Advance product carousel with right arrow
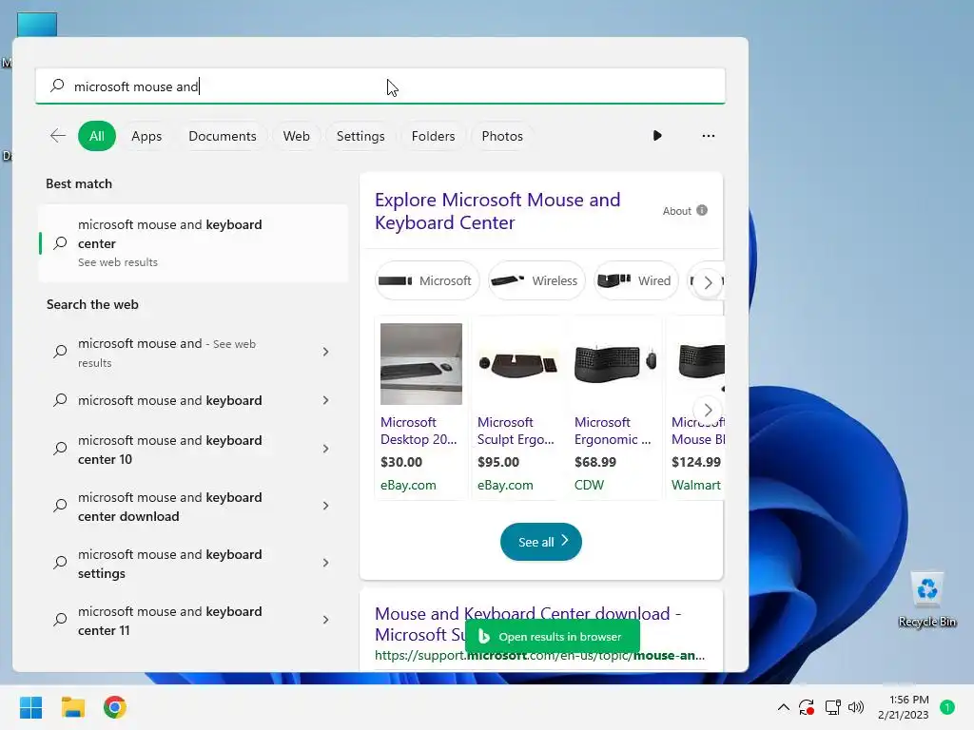 pos(708,410)
